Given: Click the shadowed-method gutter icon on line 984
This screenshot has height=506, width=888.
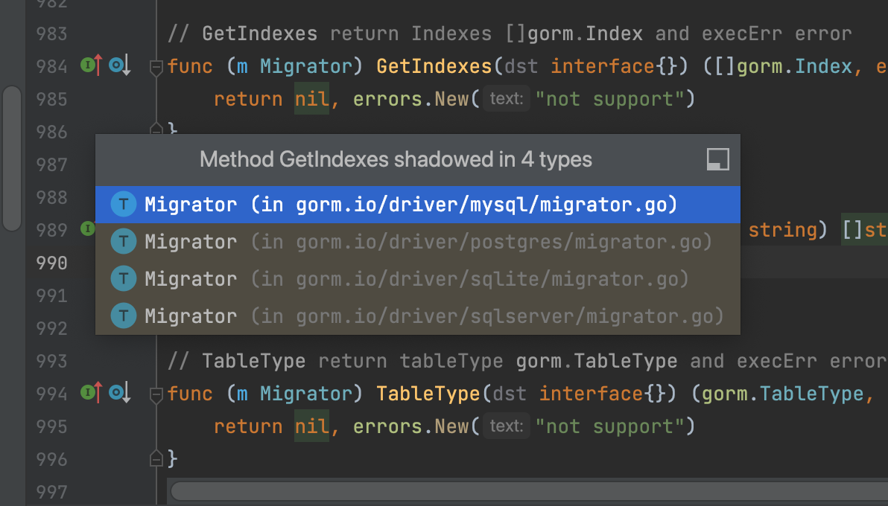Looking at the screenshot, I should coord(119,66).
